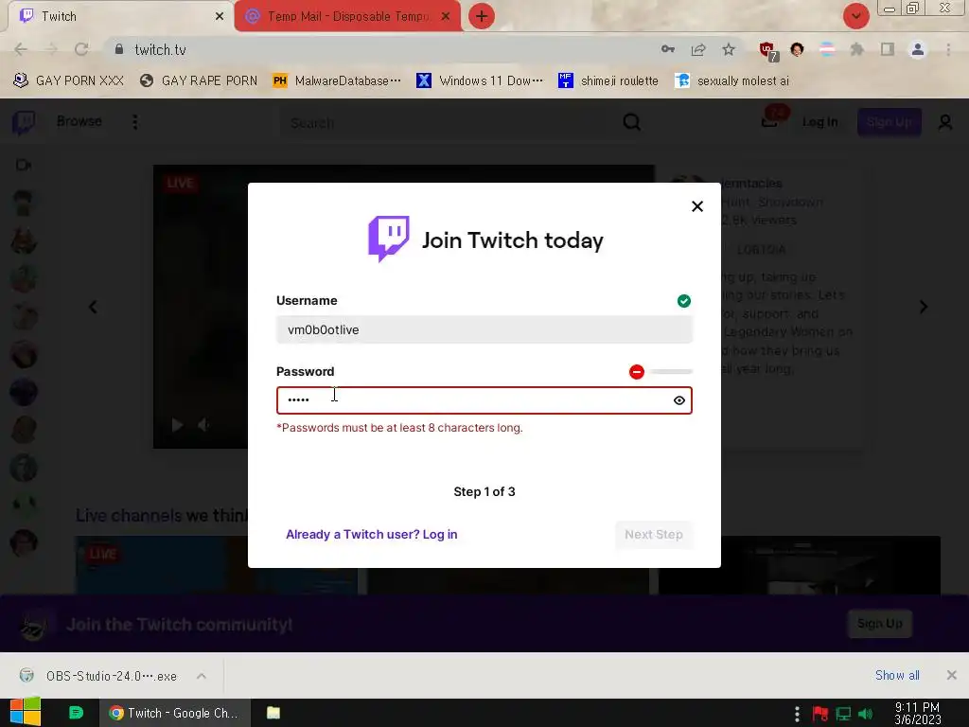The image size is (969, 727).
Task: Go back in browser history
Action: point(21,49)
